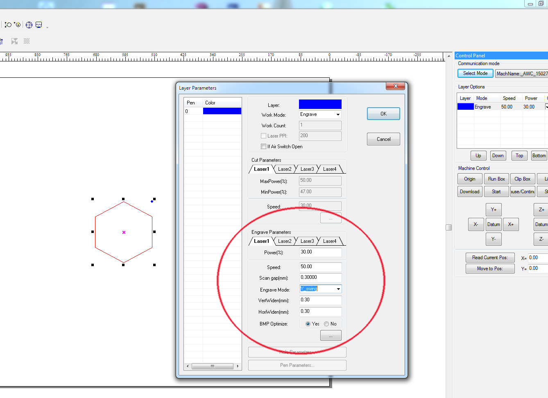Select BMP Optimize No radio button

pos(326,324)
